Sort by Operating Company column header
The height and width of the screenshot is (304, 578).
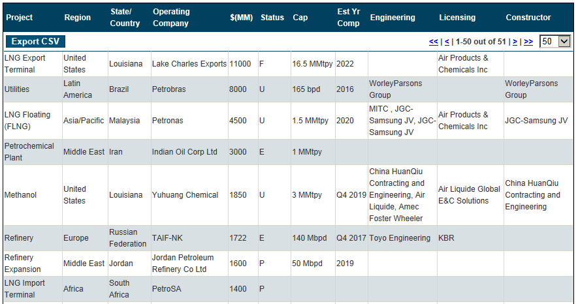click(171, 18)
